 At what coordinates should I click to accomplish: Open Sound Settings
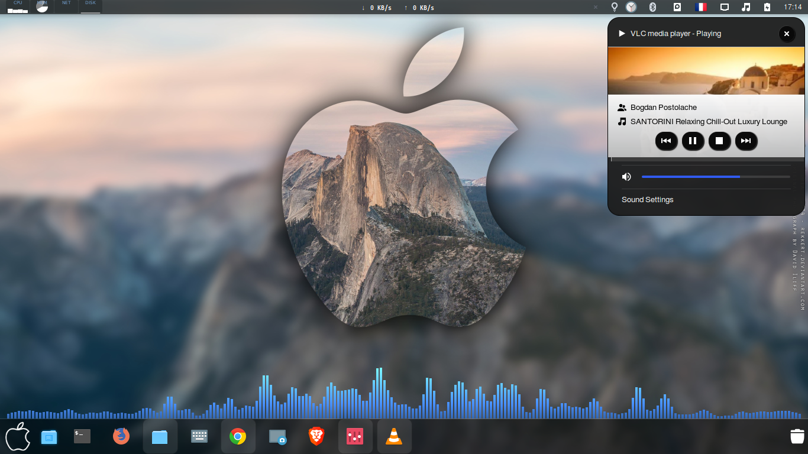click(x=647, y=200)
